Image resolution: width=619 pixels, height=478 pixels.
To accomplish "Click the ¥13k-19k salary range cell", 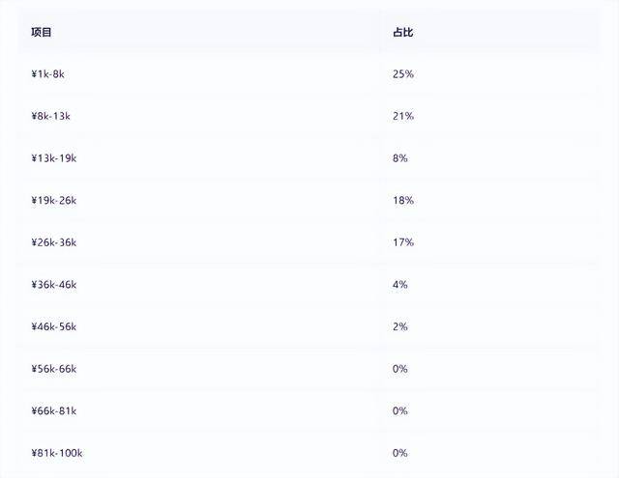I will point(54,158).
